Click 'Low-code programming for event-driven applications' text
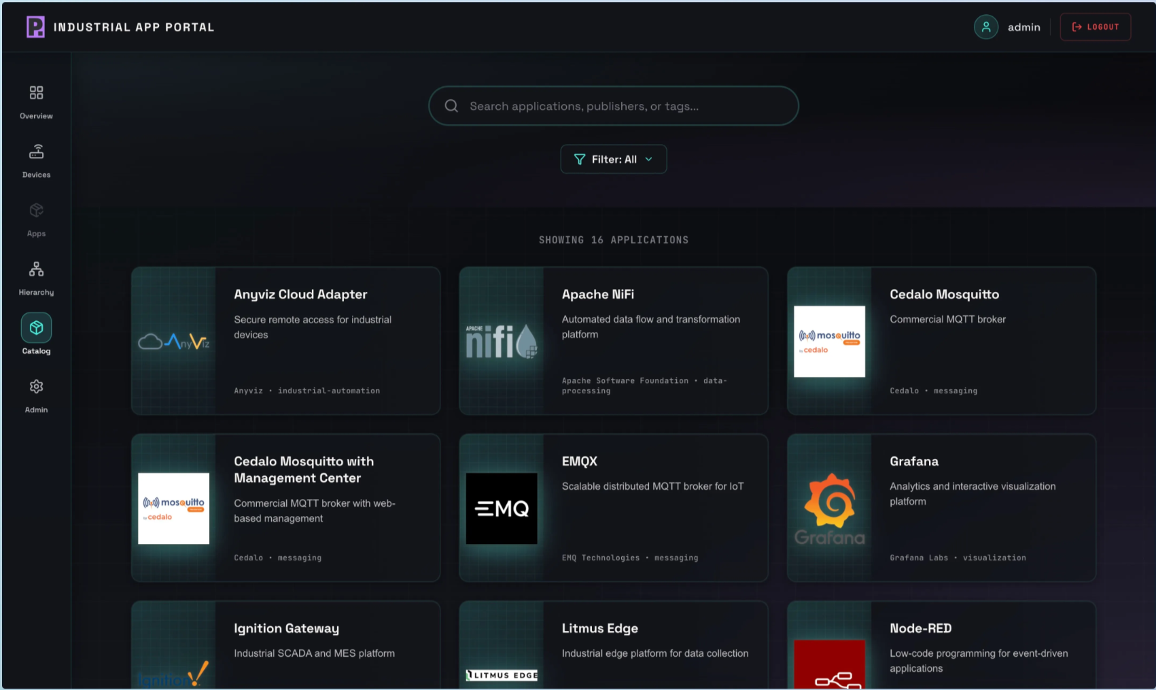Viewport: 1156px width, 690px height. pos(979,661)
